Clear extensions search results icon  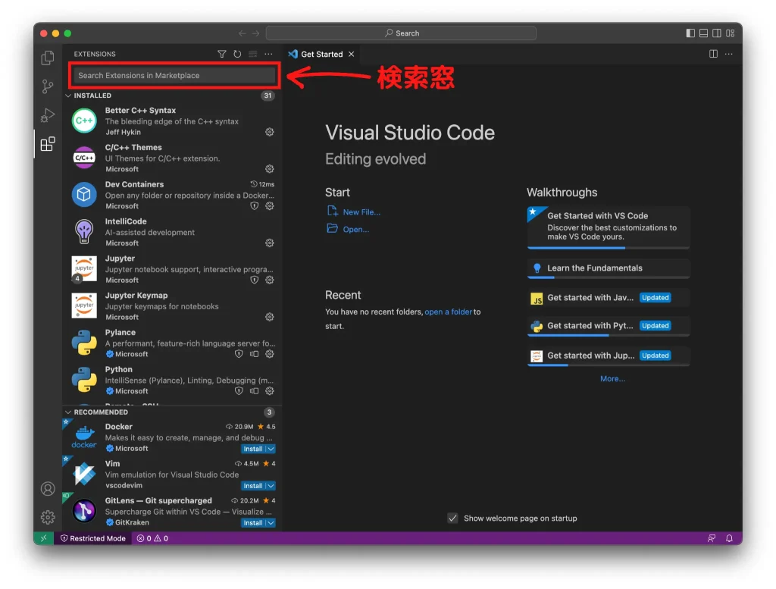coord(253,54)
